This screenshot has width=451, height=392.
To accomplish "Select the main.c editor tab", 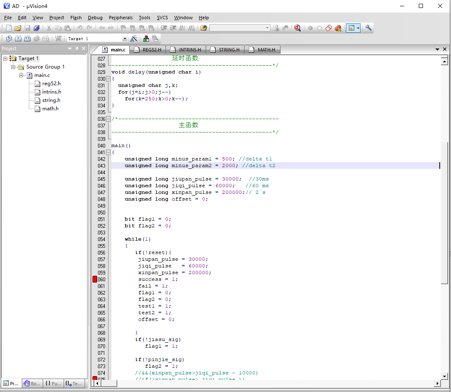I will click(x=114, y=50).
